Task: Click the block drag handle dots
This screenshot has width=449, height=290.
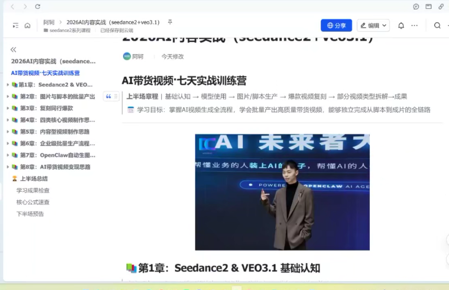Action: click(x=116, y=96)
